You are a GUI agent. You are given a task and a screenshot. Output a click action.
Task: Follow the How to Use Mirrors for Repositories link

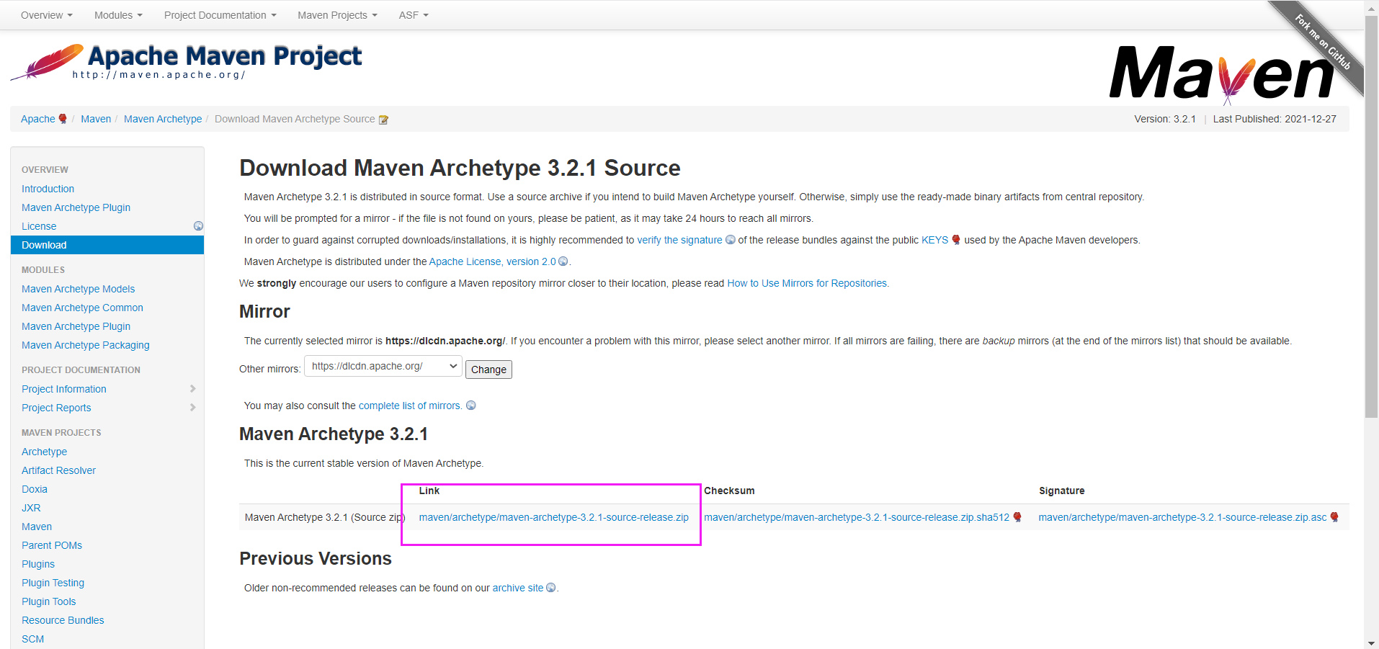point(807,283)
